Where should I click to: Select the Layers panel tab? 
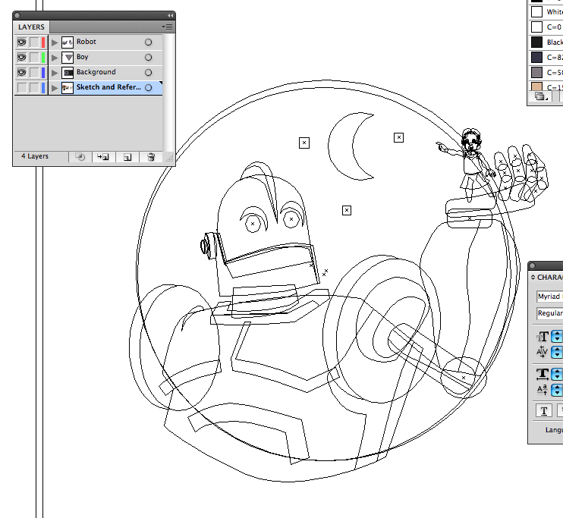(x=32, y=27)
